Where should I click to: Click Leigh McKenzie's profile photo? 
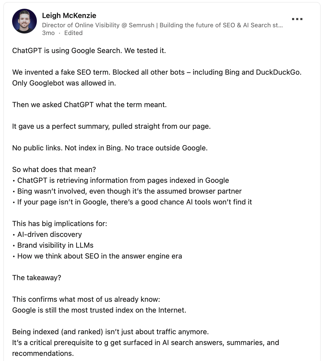(x=24, y=21)
